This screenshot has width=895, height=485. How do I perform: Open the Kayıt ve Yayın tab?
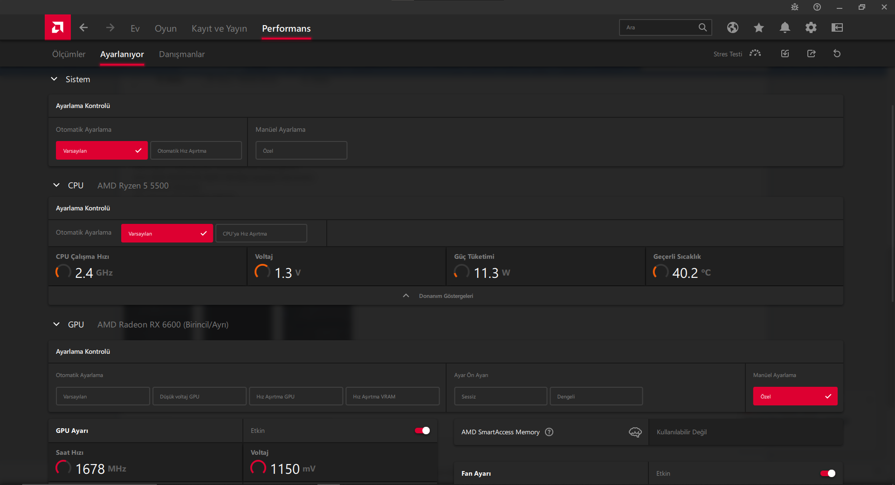[219, 28]
